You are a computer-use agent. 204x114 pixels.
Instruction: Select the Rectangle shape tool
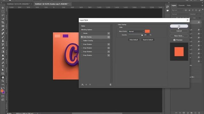coord(3,74)
